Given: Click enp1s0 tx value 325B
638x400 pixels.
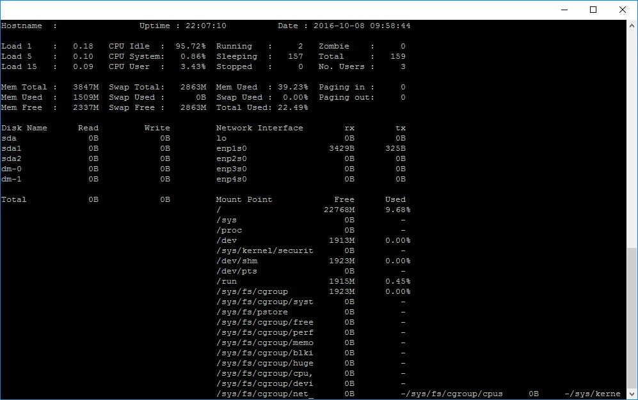Looking at the screenshot, I should pyautogui.click(x=395, y=149).
